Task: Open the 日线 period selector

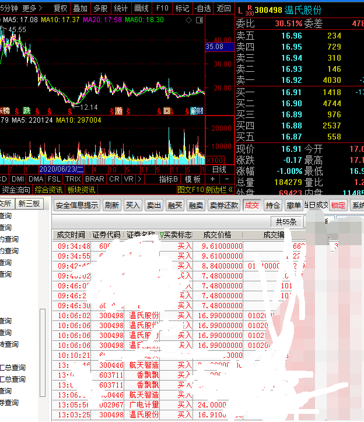Action: (219, 169)
